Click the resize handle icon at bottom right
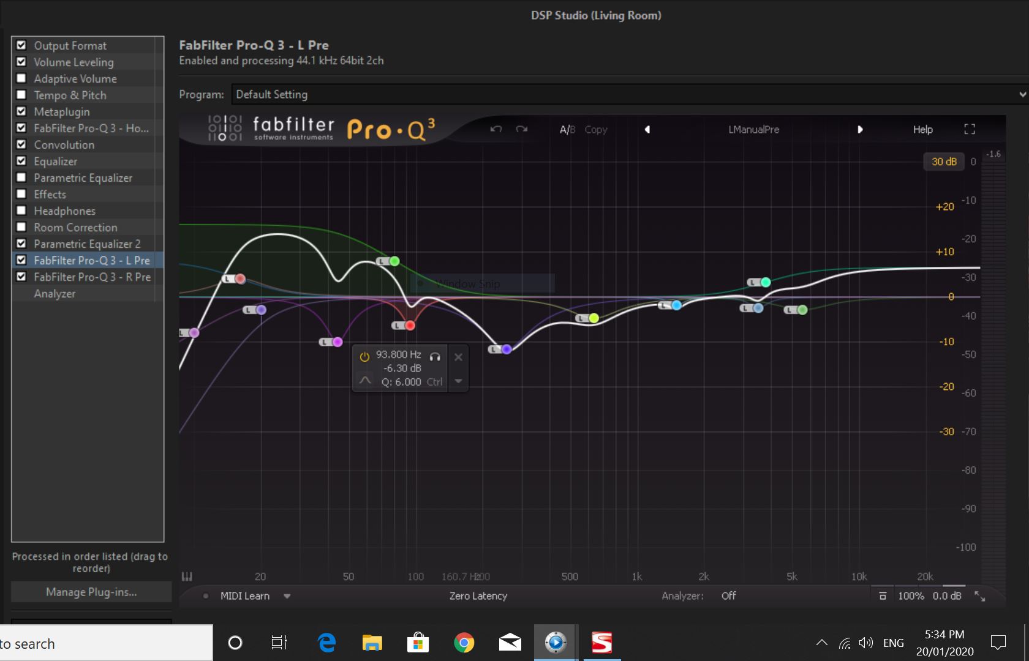The width and height of the screenshot is (1029, 661). pos(980,596)
